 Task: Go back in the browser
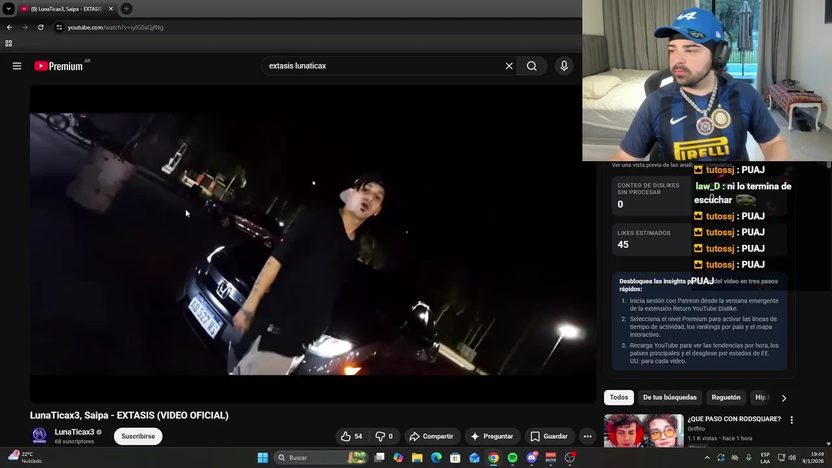pos(9,27)
